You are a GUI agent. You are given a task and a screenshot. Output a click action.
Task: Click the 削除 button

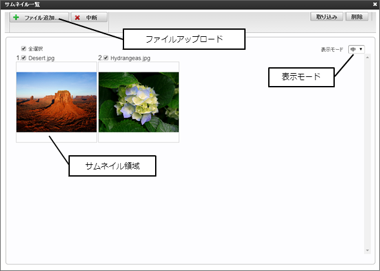[357, 17]
